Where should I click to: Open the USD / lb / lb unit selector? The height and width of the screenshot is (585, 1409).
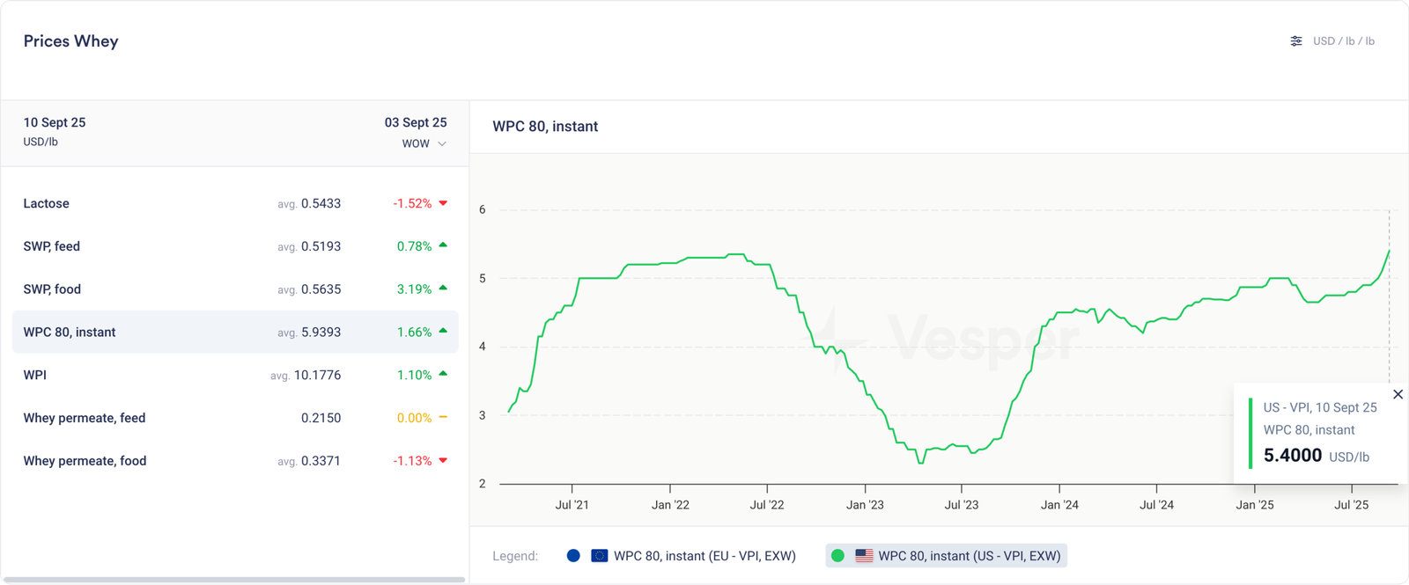point(1343,41)
